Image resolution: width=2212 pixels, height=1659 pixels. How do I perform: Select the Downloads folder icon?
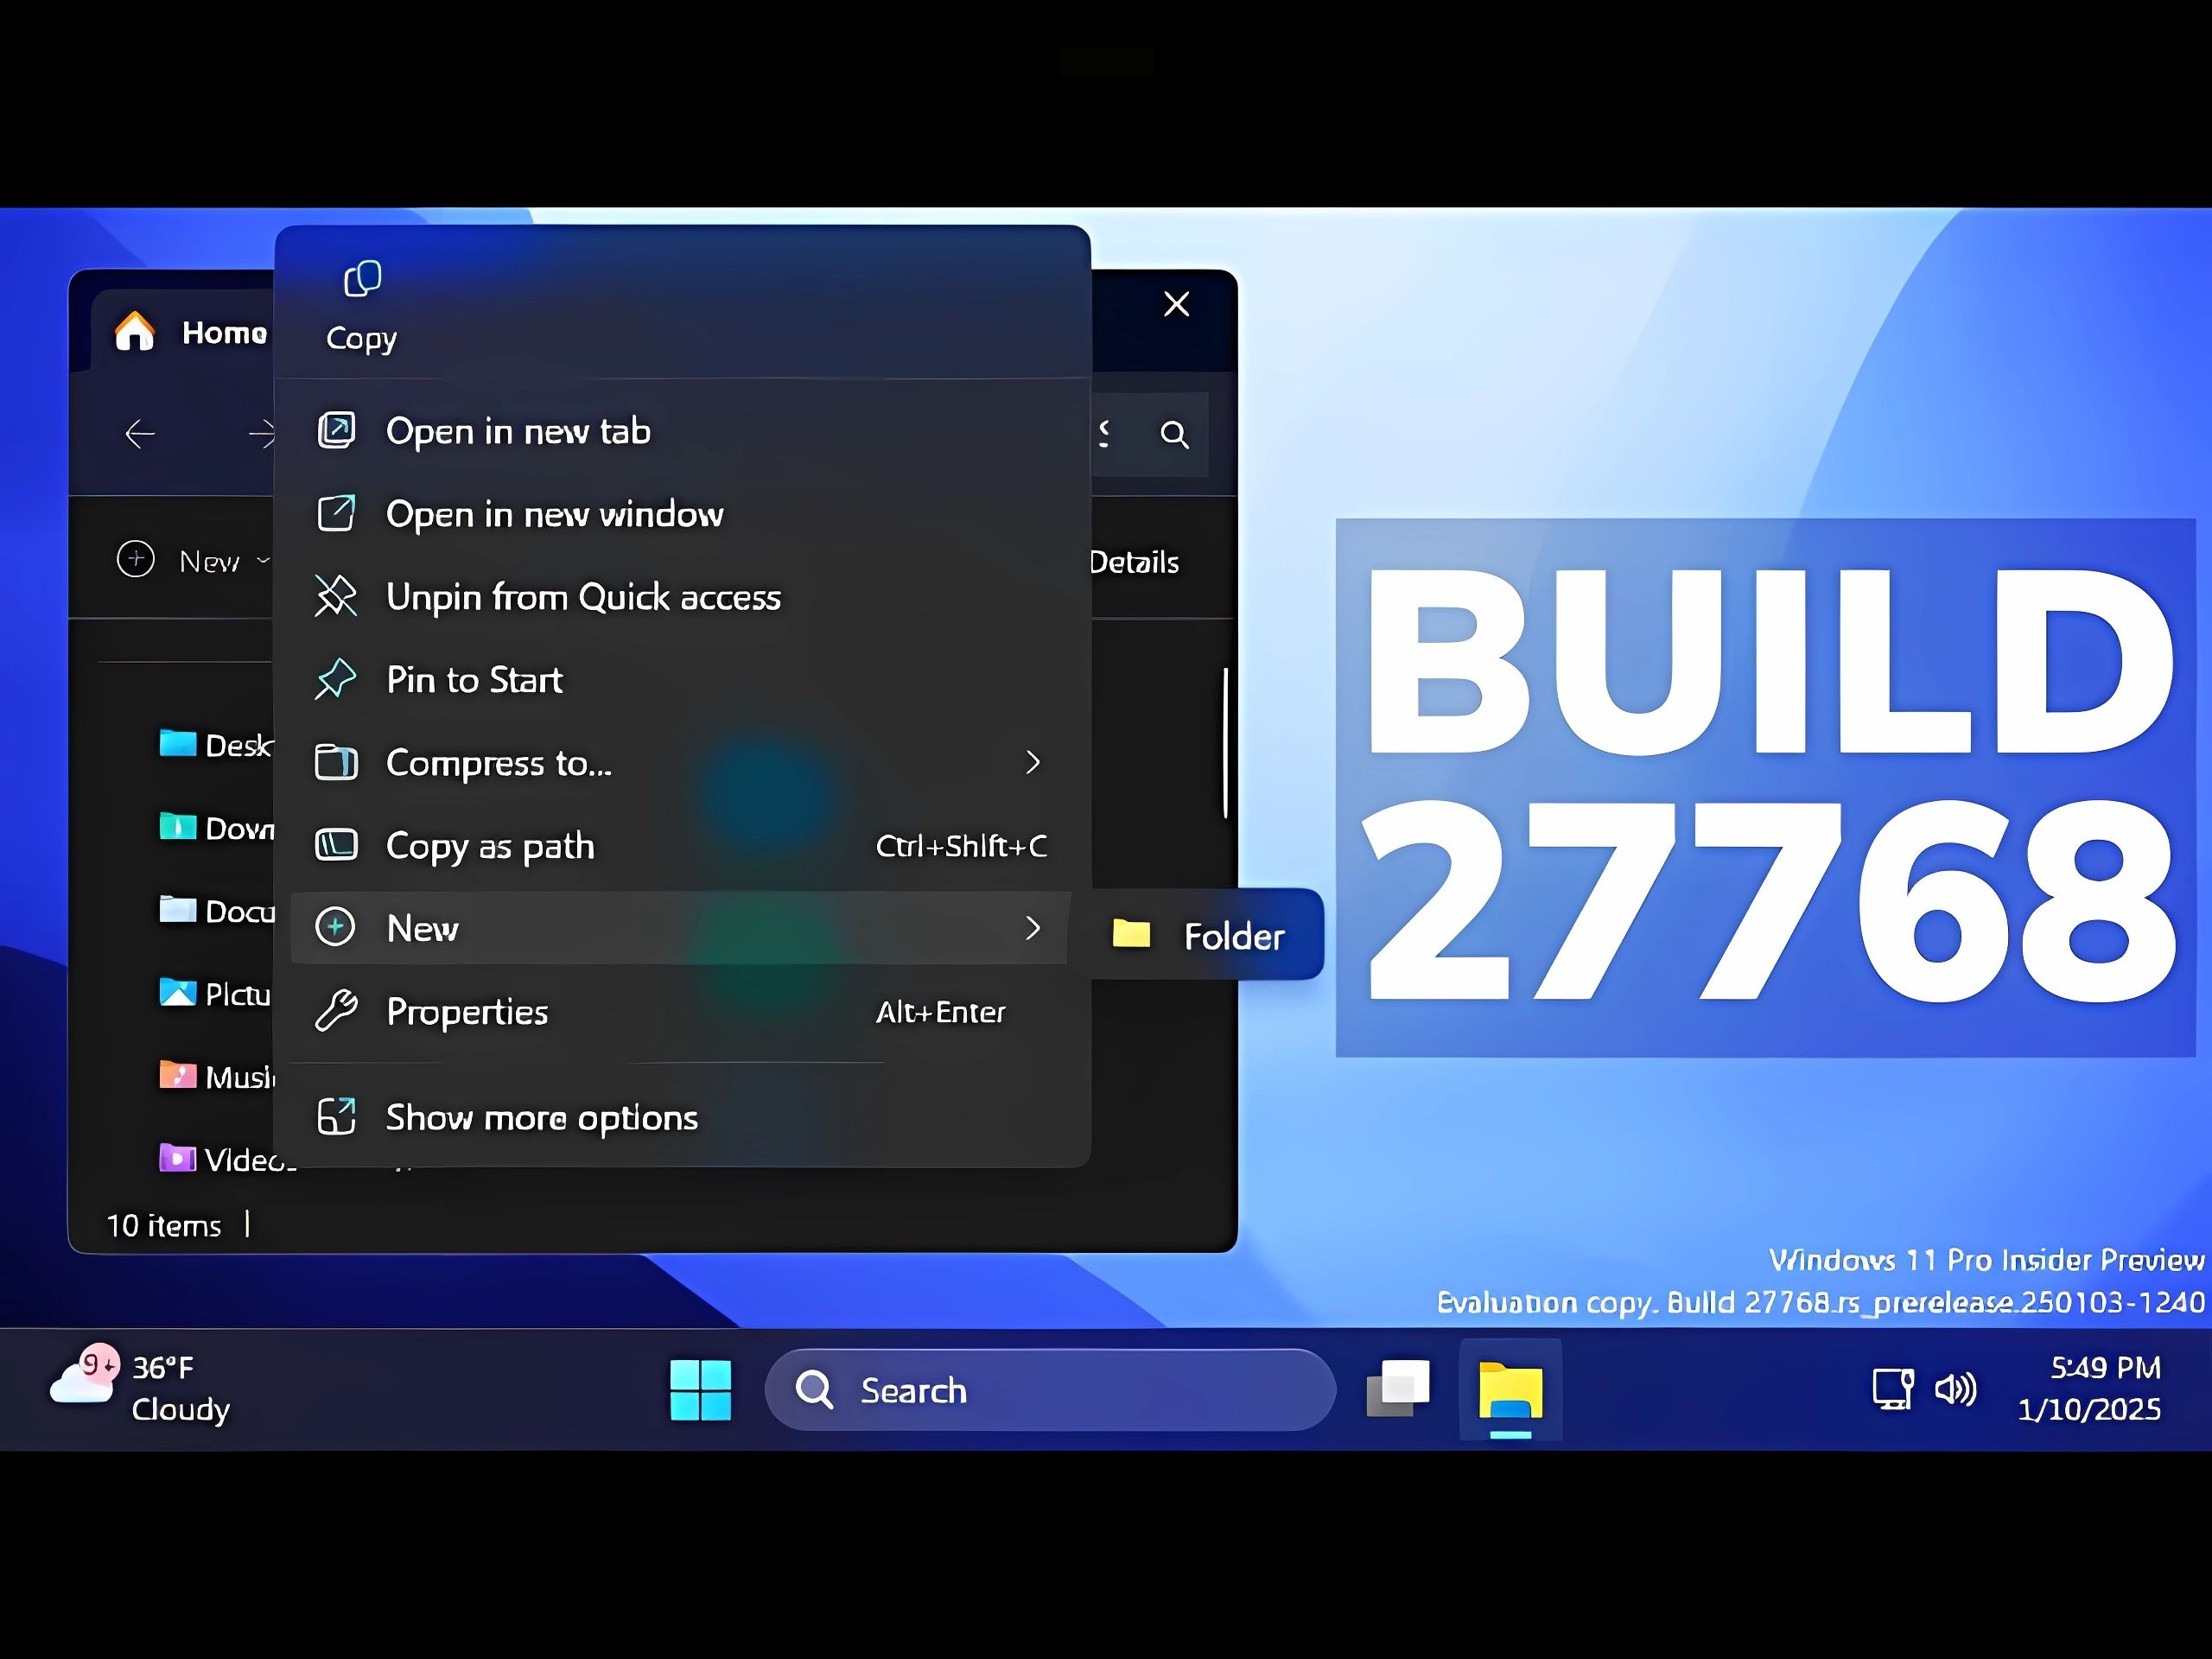click(178, 826)
